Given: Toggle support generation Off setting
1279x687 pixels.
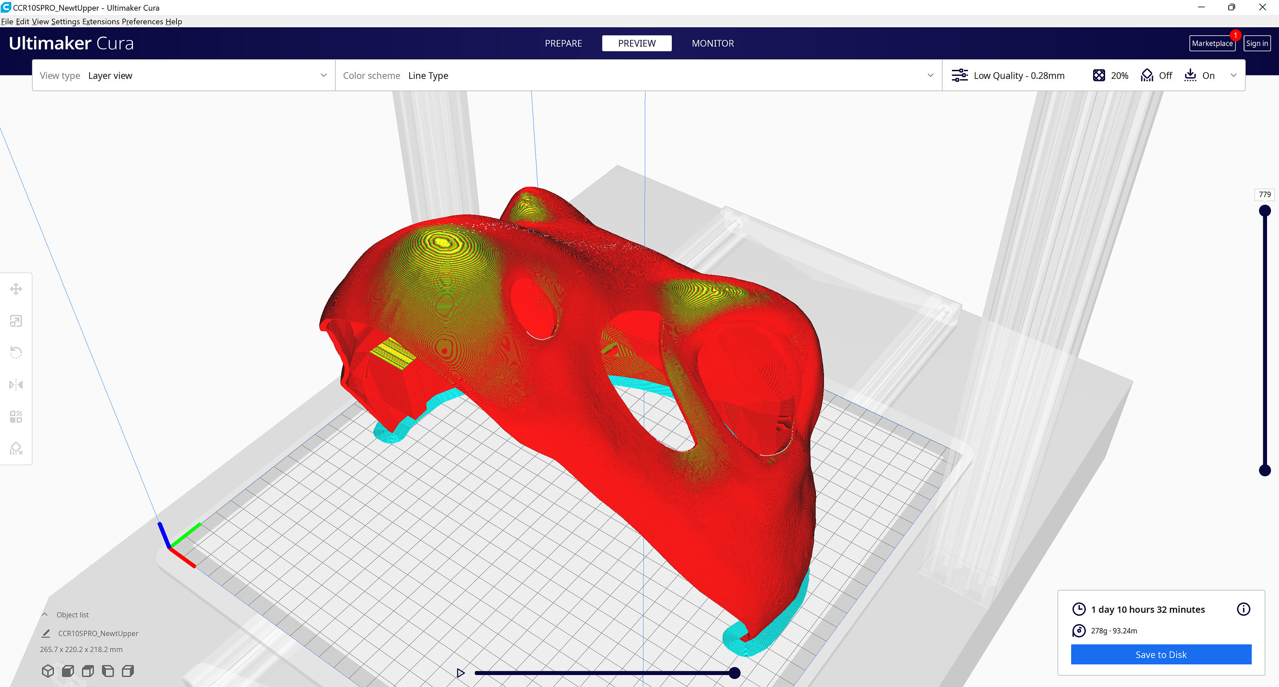Looking at the screenshot, I should click(x=1156, y=75).
